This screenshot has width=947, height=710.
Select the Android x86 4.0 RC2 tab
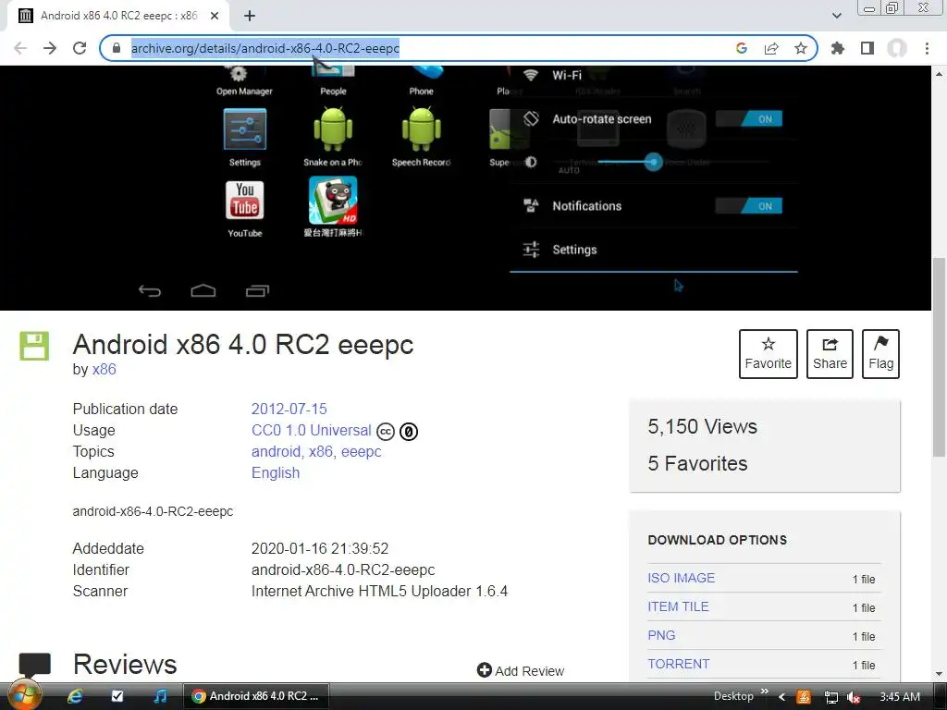pyautogui.click(x=119, y=16)
